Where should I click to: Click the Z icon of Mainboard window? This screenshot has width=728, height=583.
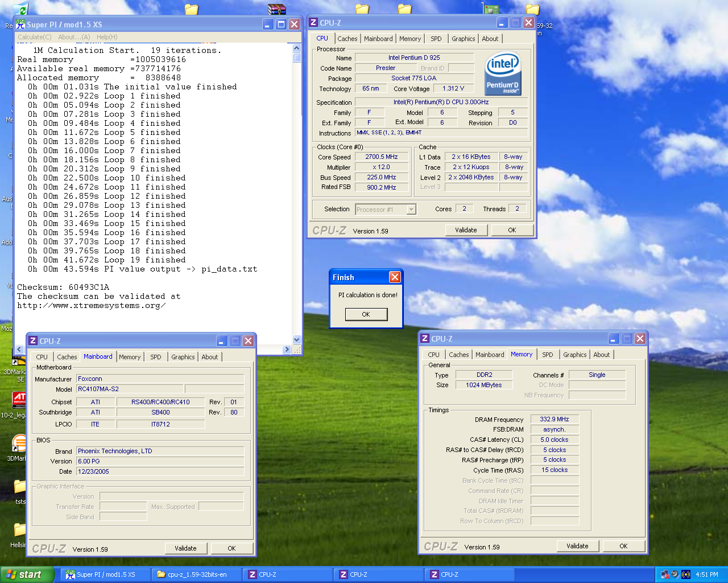point(33,341)
